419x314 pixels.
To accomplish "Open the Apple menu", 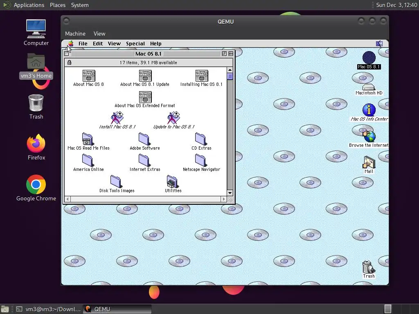I will pos(70,43).
